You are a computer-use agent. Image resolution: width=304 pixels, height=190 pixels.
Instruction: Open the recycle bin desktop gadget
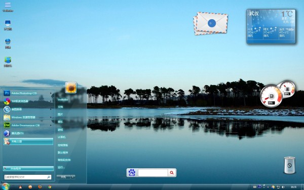(x=289, y=165)
